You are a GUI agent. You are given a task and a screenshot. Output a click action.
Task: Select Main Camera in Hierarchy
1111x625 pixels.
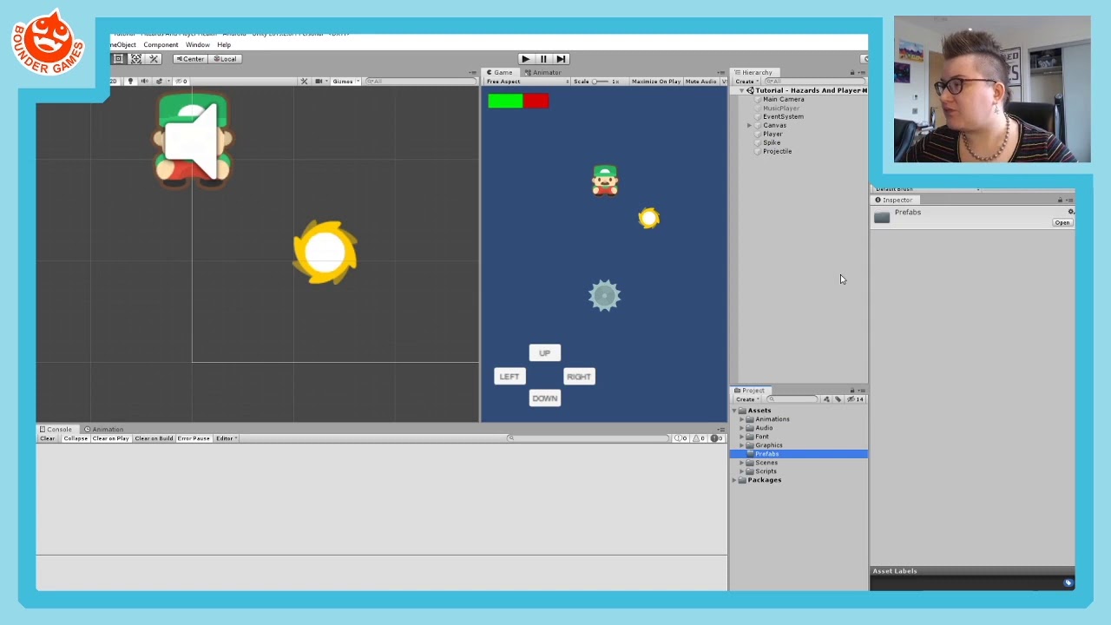[783, 99]
